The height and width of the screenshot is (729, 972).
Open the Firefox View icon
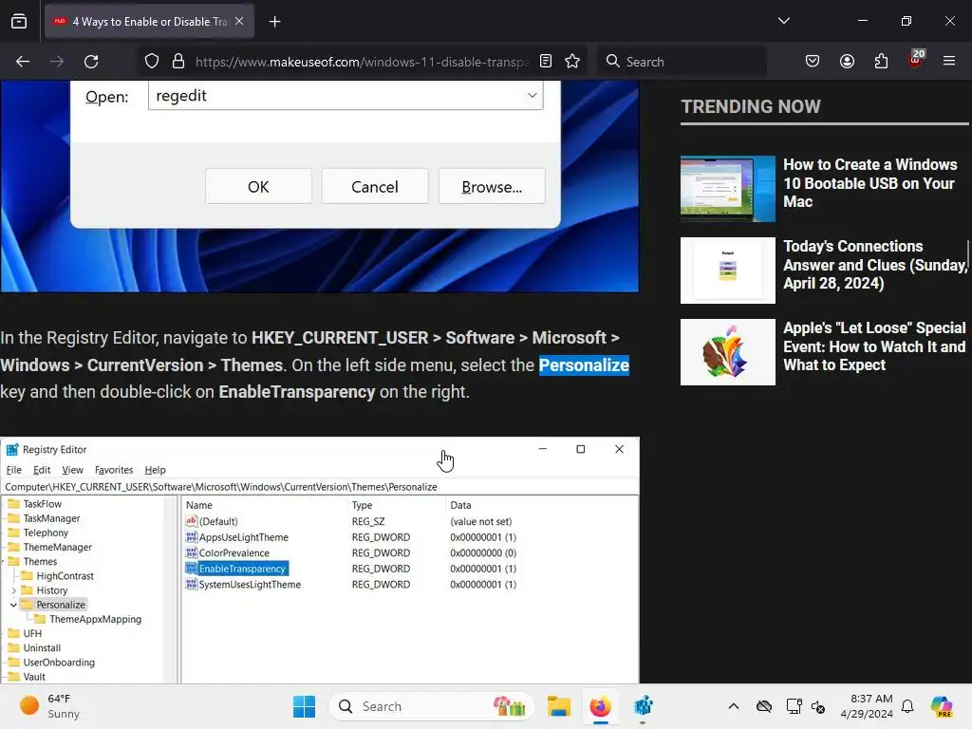click(19, 22)
